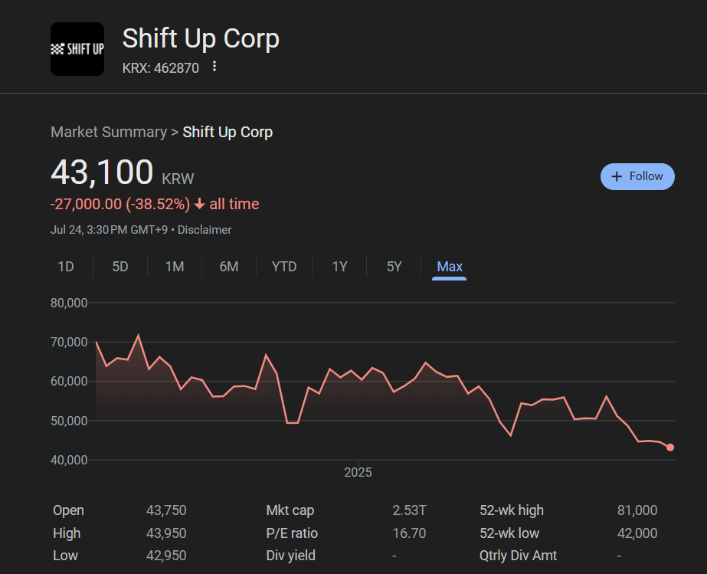Click the Qtrly Div Amt label
This screenshot has height=574, width=707.
tap(519, 556)
